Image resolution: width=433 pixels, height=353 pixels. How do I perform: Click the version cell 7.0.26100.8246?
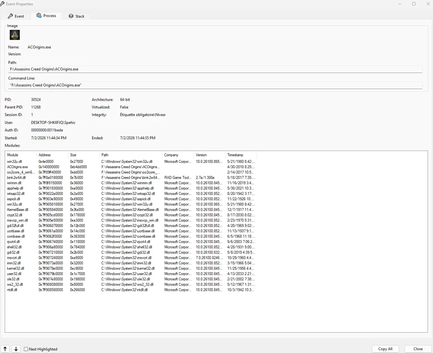click(209, 258)
